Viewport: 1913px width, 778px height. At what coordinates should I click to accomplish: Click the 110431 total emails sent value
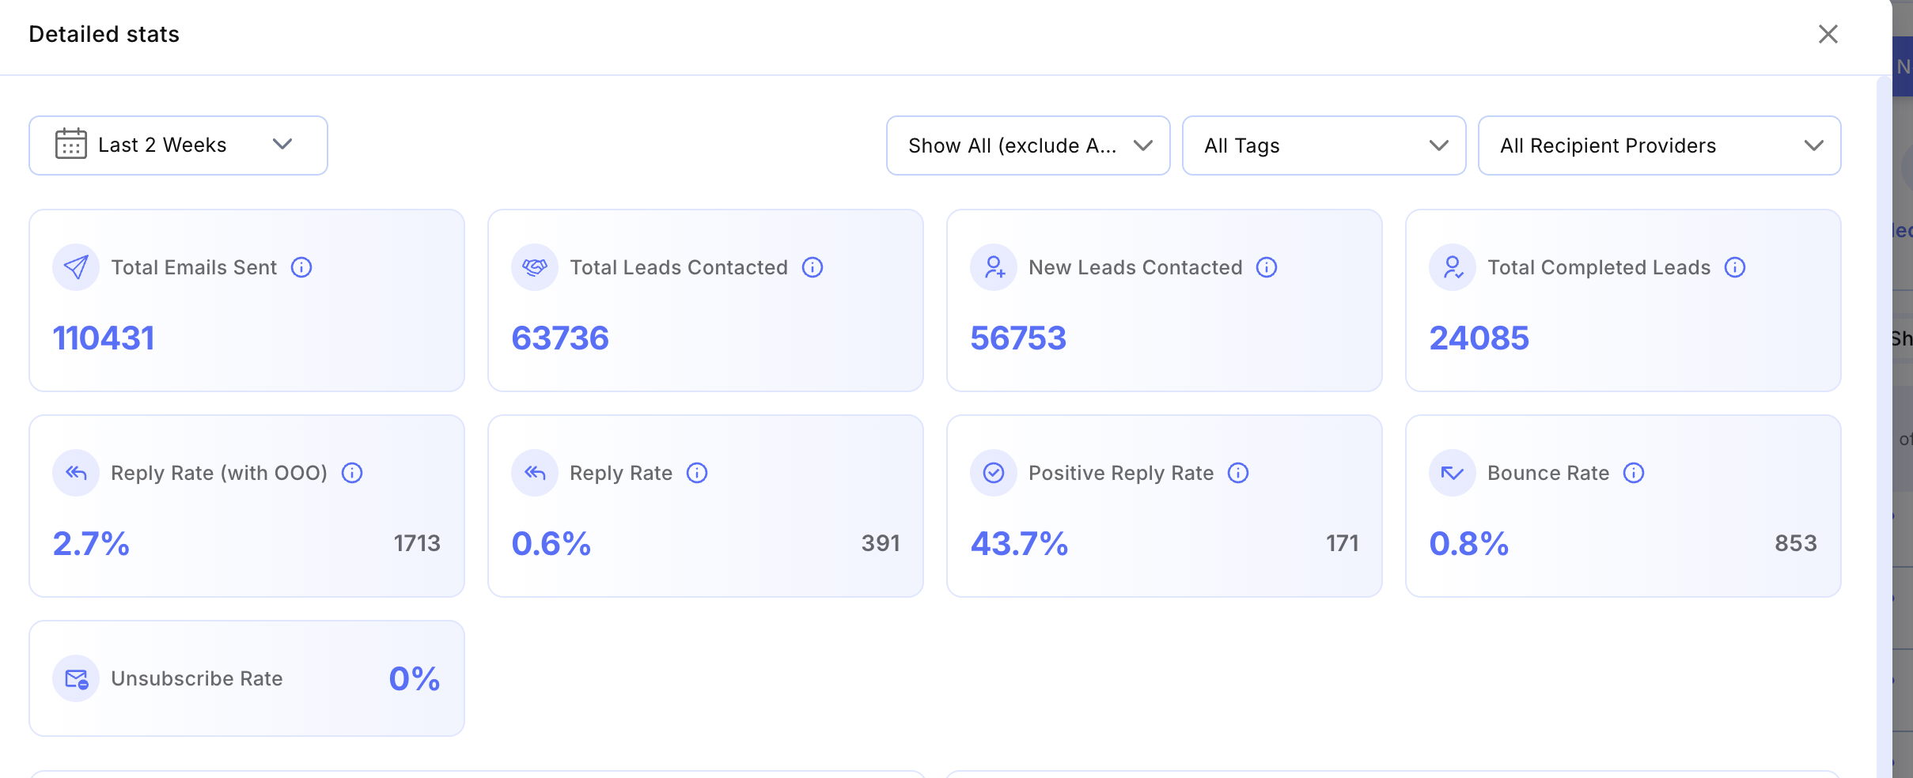pos(104,338)
